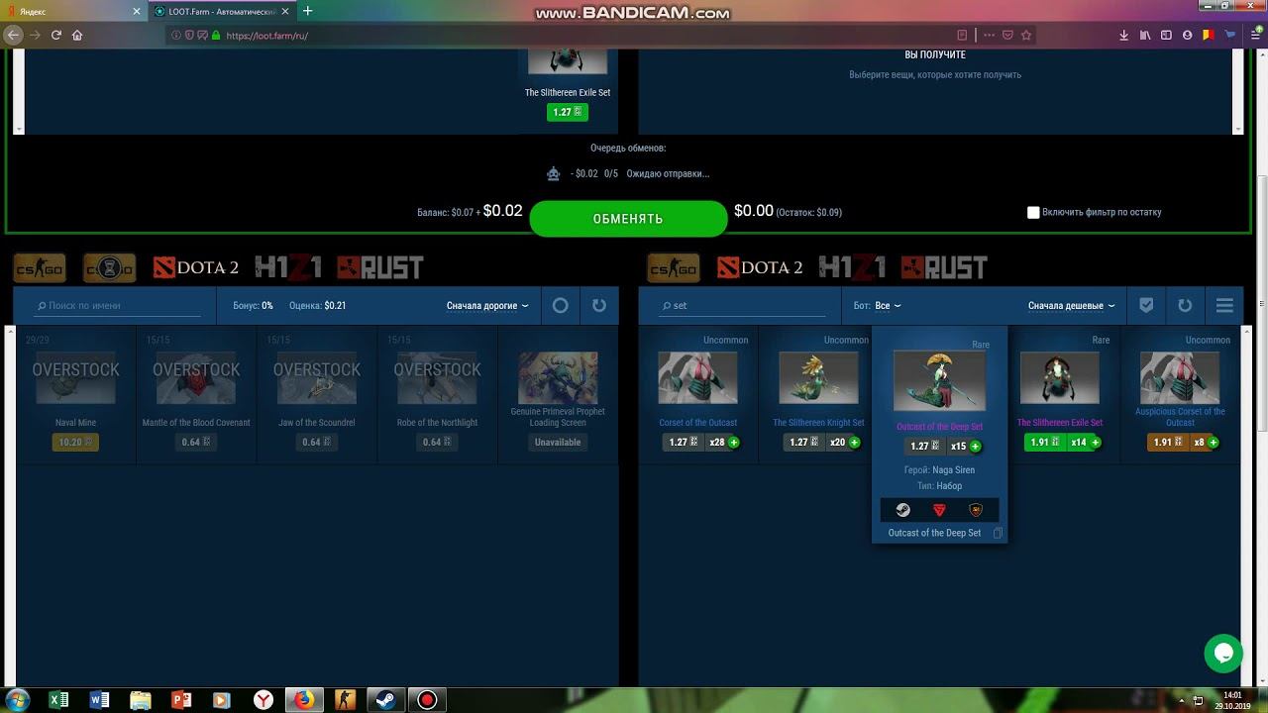The image size is (1268, 713).
Task: Open the CS:GO stopwatch tab in the left inventory
Action: click(110, 267)
